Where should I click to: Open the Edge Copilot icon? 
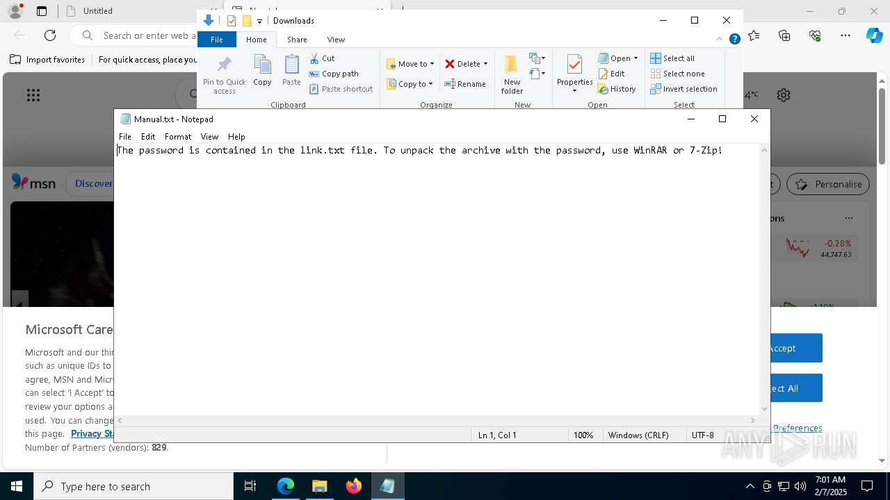[874, 35]
